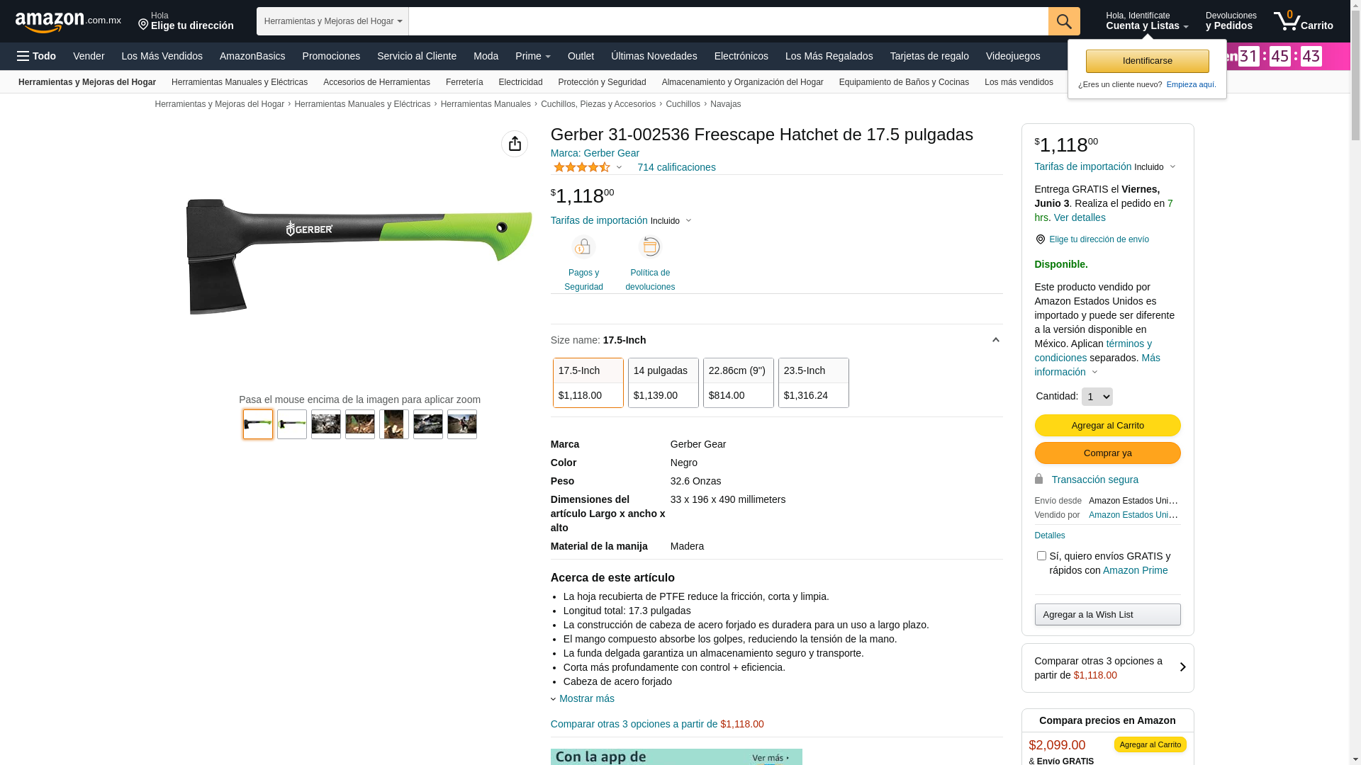Click the Comprar ya button
Viewport: 1361px width, 765px height.
(x=1107, y=453)
